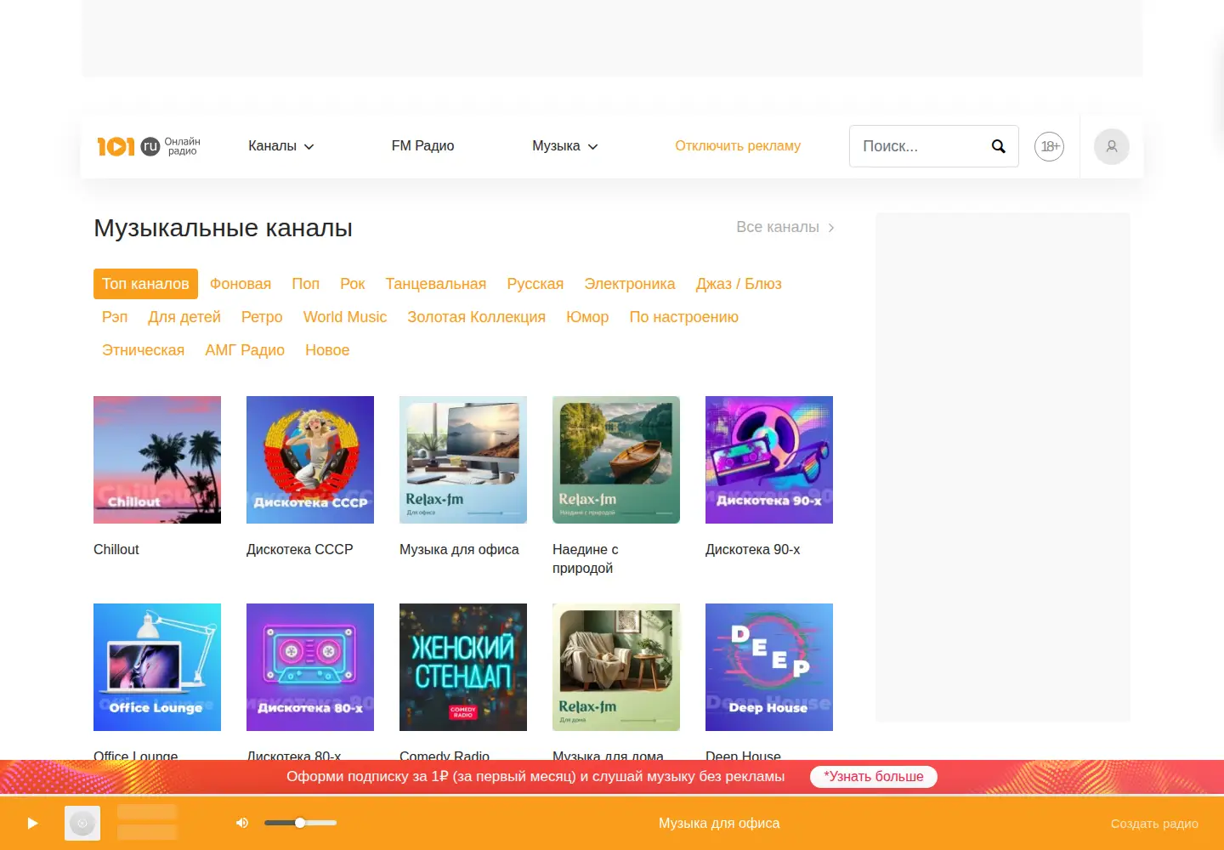The image size is (1224, 850).
Task: Open the Наедине с природой channel thumbnail
Action: click(616, 460)
